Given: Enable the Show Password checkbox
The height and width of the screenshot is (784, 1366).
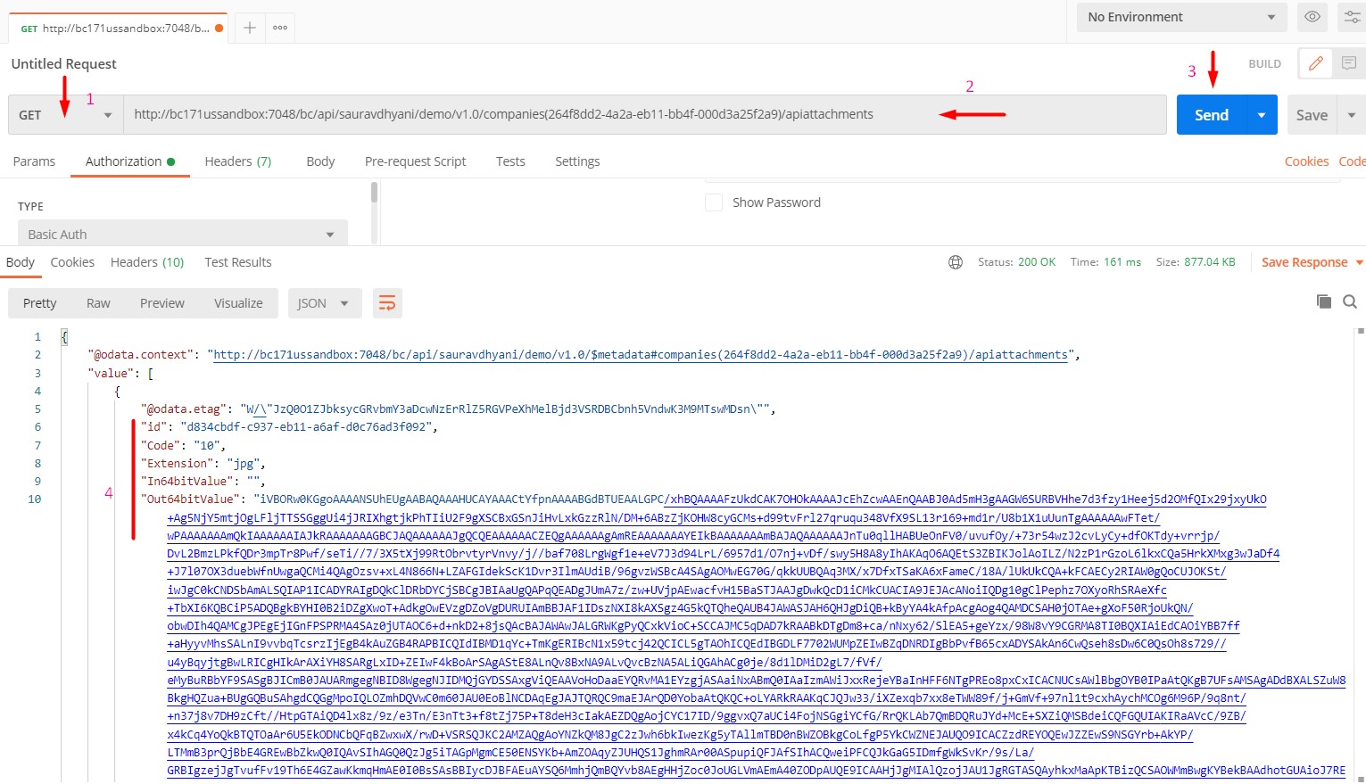Looking at the screenshot, I should (714, 202).
